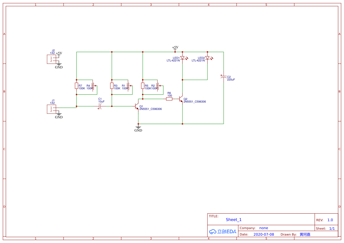344x243 pixels.
Task: Select the R3 resistor symbol
Action: click(112, 86)
